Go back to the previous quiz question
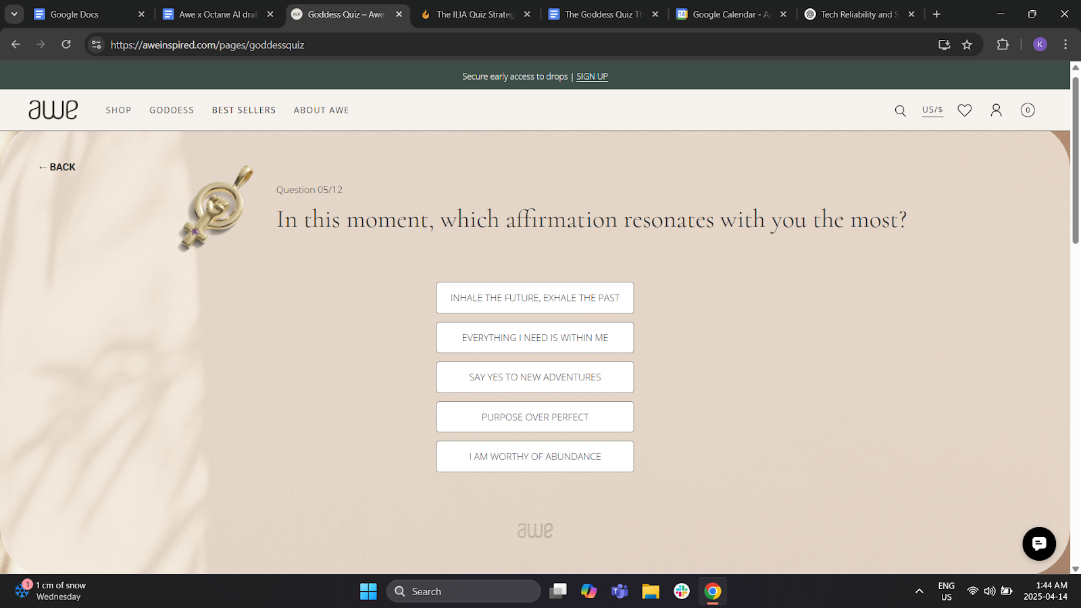The image size is (1081, 608). tap(57, 167)
